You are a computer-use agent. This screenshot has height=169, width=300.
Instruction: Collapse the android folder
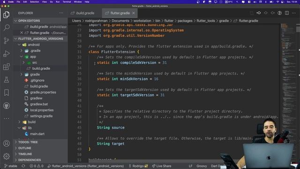(x=19, y=45)
